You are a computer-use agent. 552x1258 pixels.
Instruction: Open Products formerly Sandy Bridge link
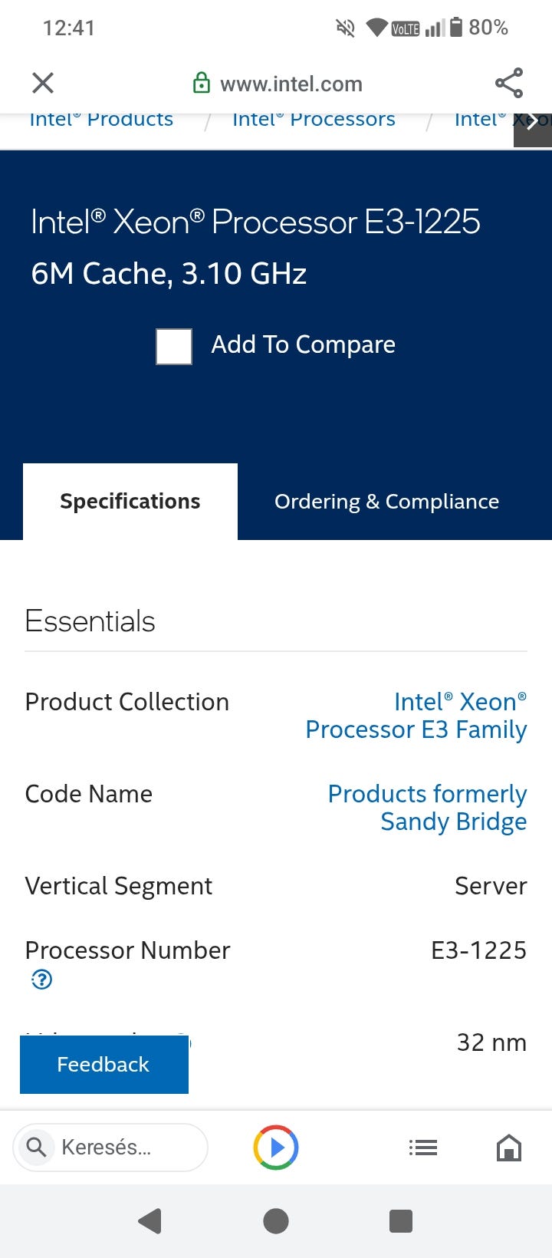pyautogui.click(x=427, y=808)
